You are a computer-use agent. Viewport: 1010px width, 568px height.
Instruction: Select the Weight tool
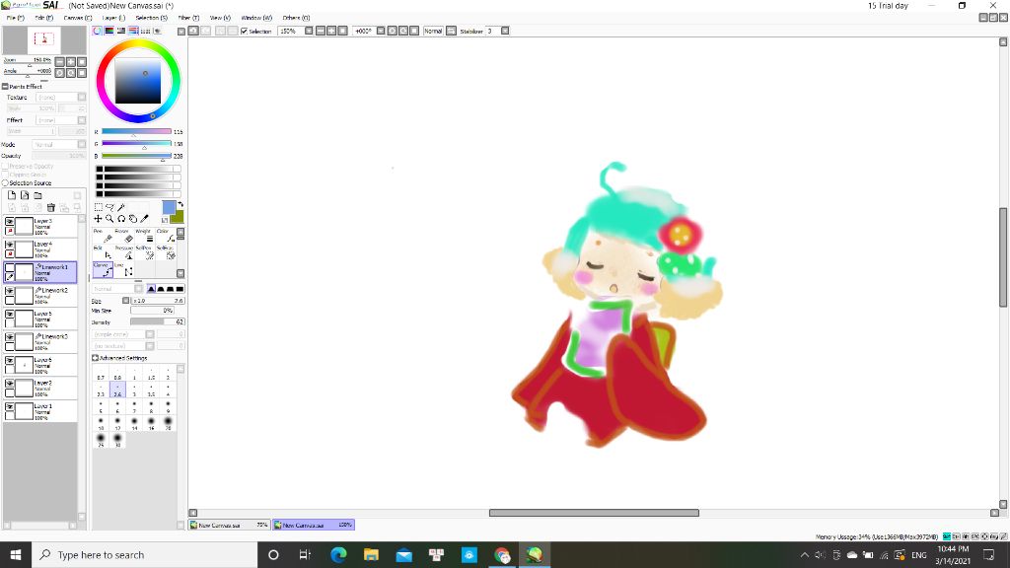(144, 237)
